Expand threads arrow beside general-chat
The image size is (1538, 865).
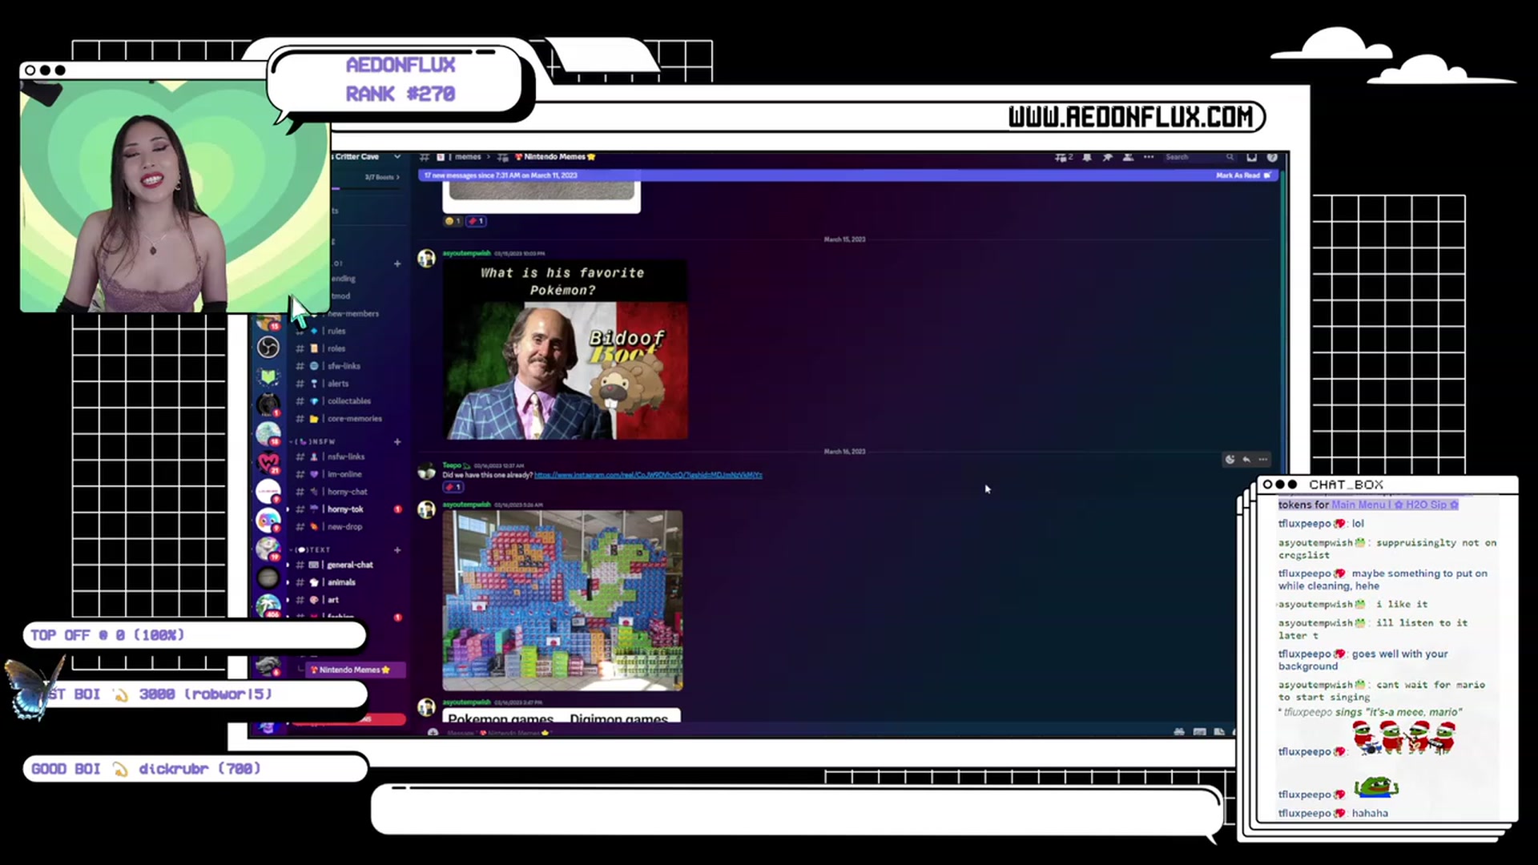[x=288, y=565]
